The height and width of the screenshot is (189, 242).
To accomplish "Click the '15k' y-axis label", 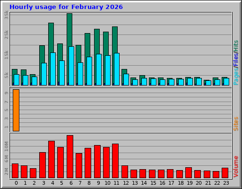I will coord(6,55).
